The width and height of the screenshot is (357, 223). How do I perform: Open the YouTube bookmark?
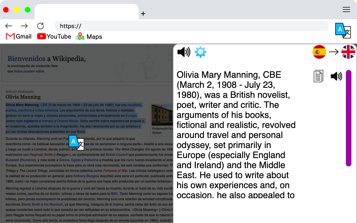point(54,37)
